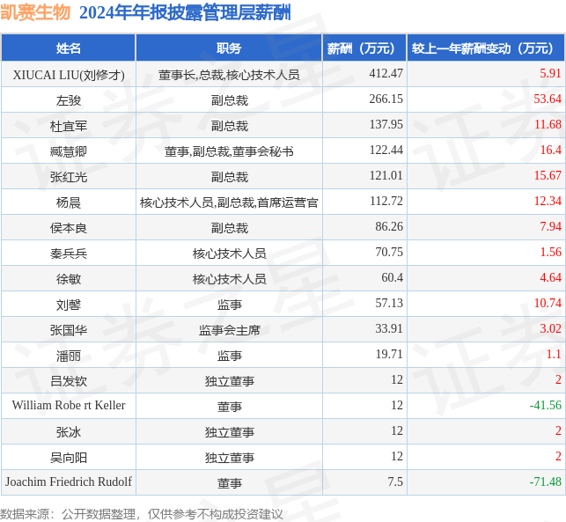Click the name 杜宜军
This screenshot has width=566, height=522.
(69, 126)
